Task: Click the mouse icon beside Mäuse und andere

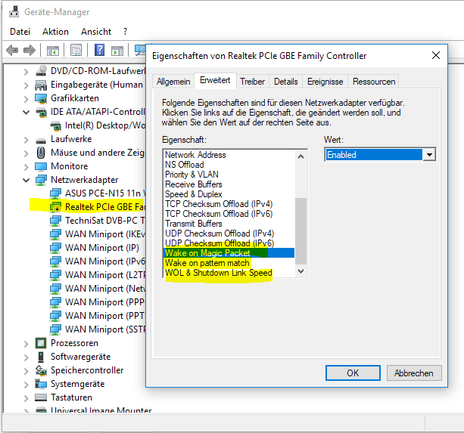Action: 41,153
